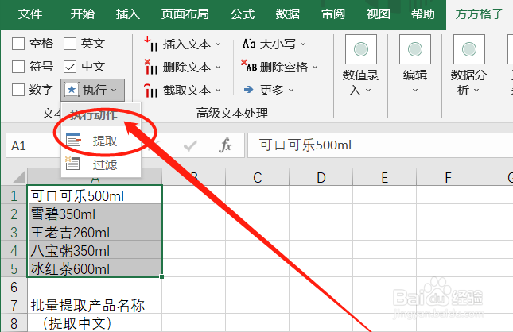Click the selection fill handle square
Image resolution: width=513 pixels, height=332 pixels.
[x=162, y=276]
